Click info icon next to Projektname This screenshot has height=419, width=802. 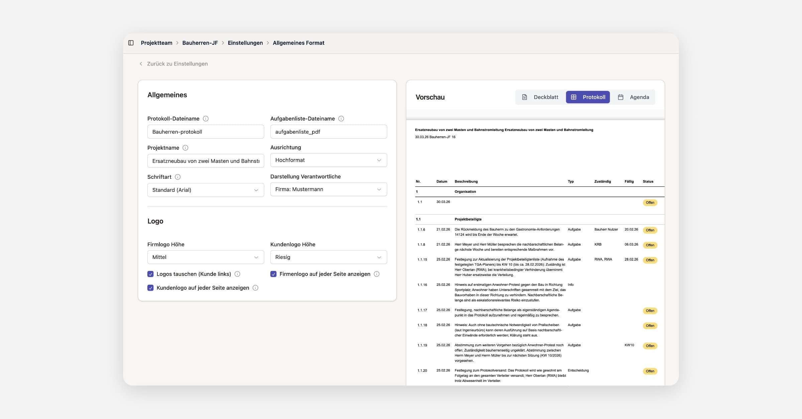(185, 148)
